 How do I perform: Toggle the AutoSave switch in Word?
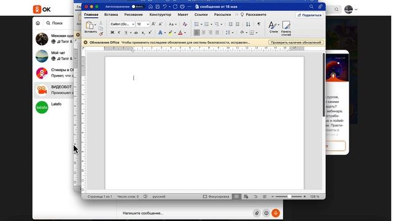(138, 7)
